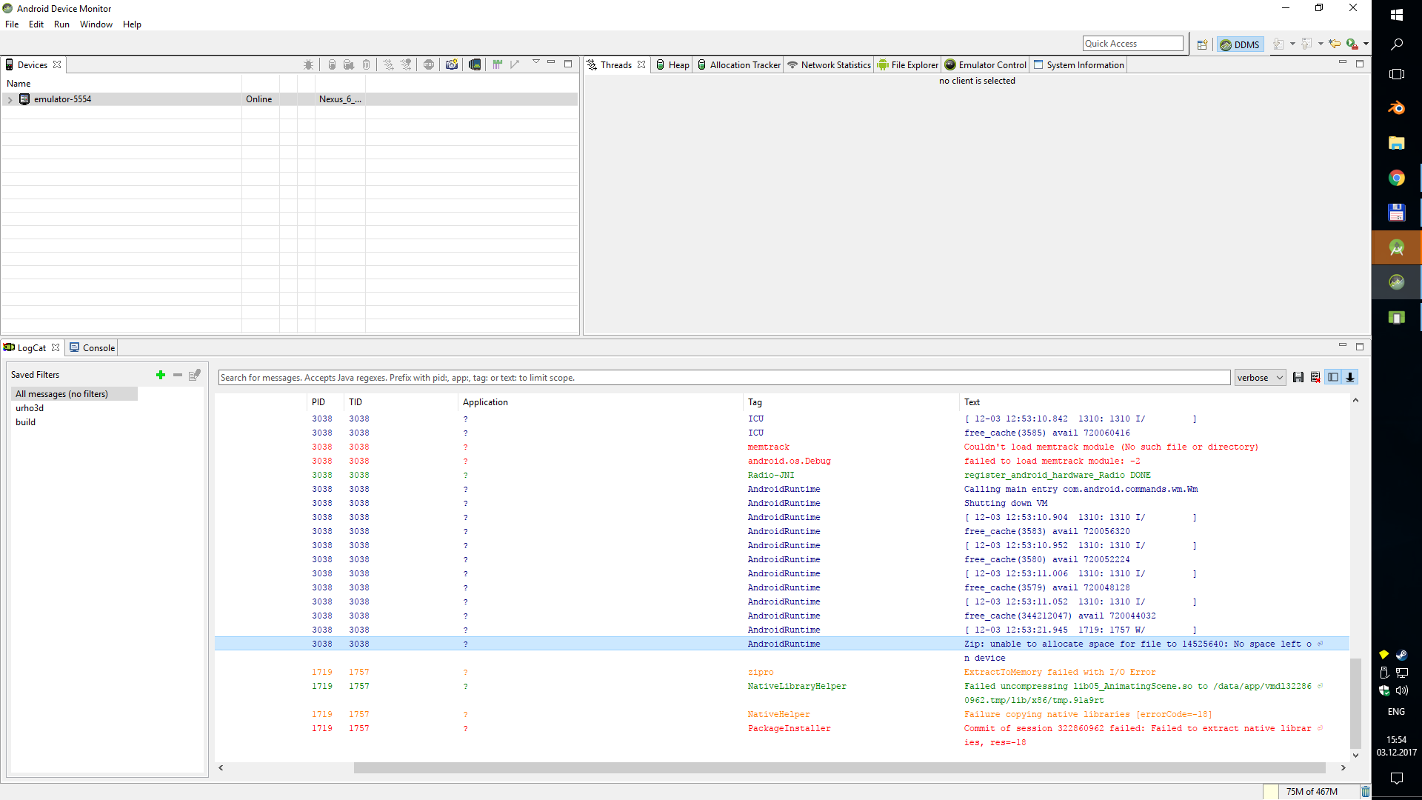Click the Debug selected process bug icon
Screen dimensions: 1422x800
pyautogui.click(x=309, y=64)
